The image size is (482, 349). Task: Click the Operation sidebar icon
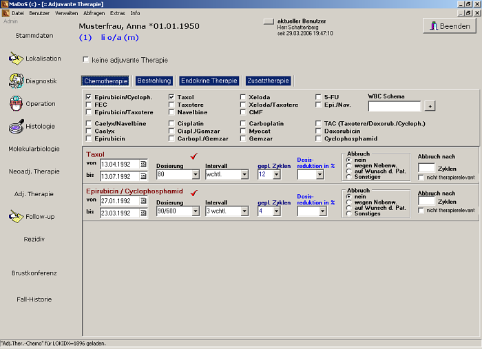point(16,104)
